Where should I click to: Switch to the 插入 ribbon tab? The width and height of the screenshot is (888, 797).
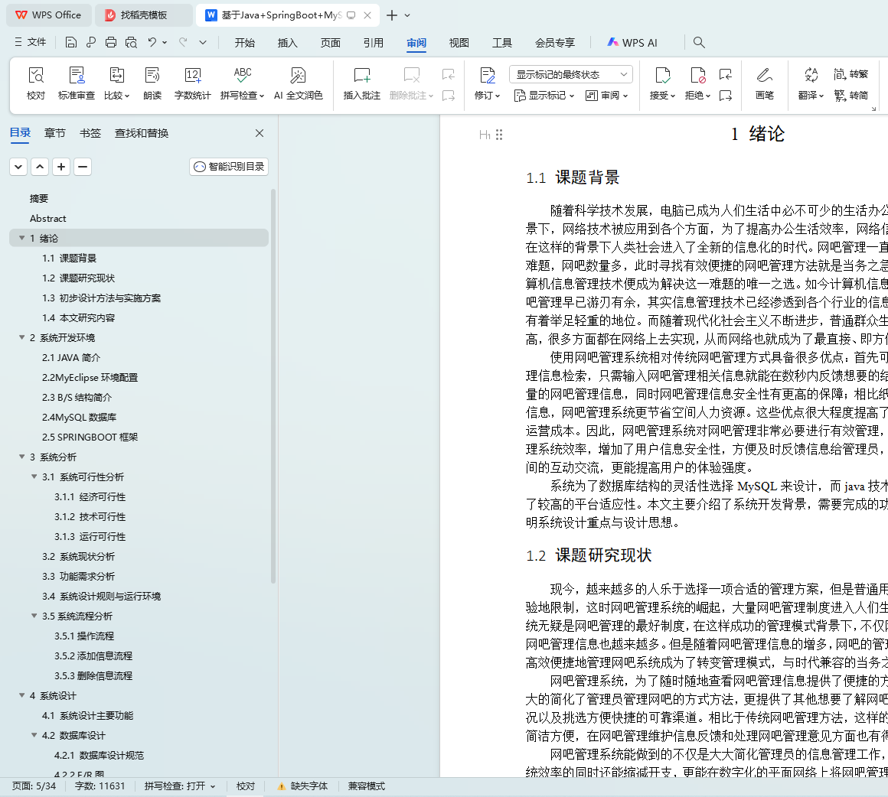(x=287, y=43)
